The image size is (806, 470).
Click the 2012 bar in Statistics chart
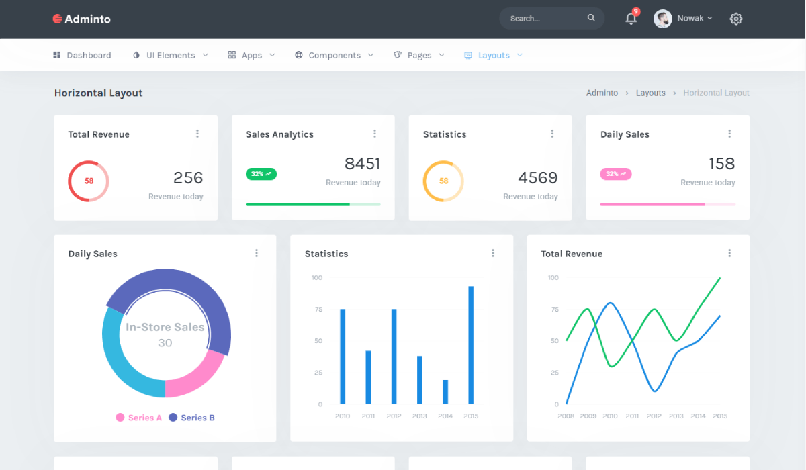click(394, 357)
